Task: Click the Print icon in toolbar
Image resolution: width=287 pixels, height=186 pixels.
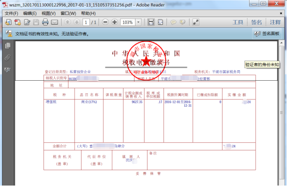Action: (x=45, y=22)
